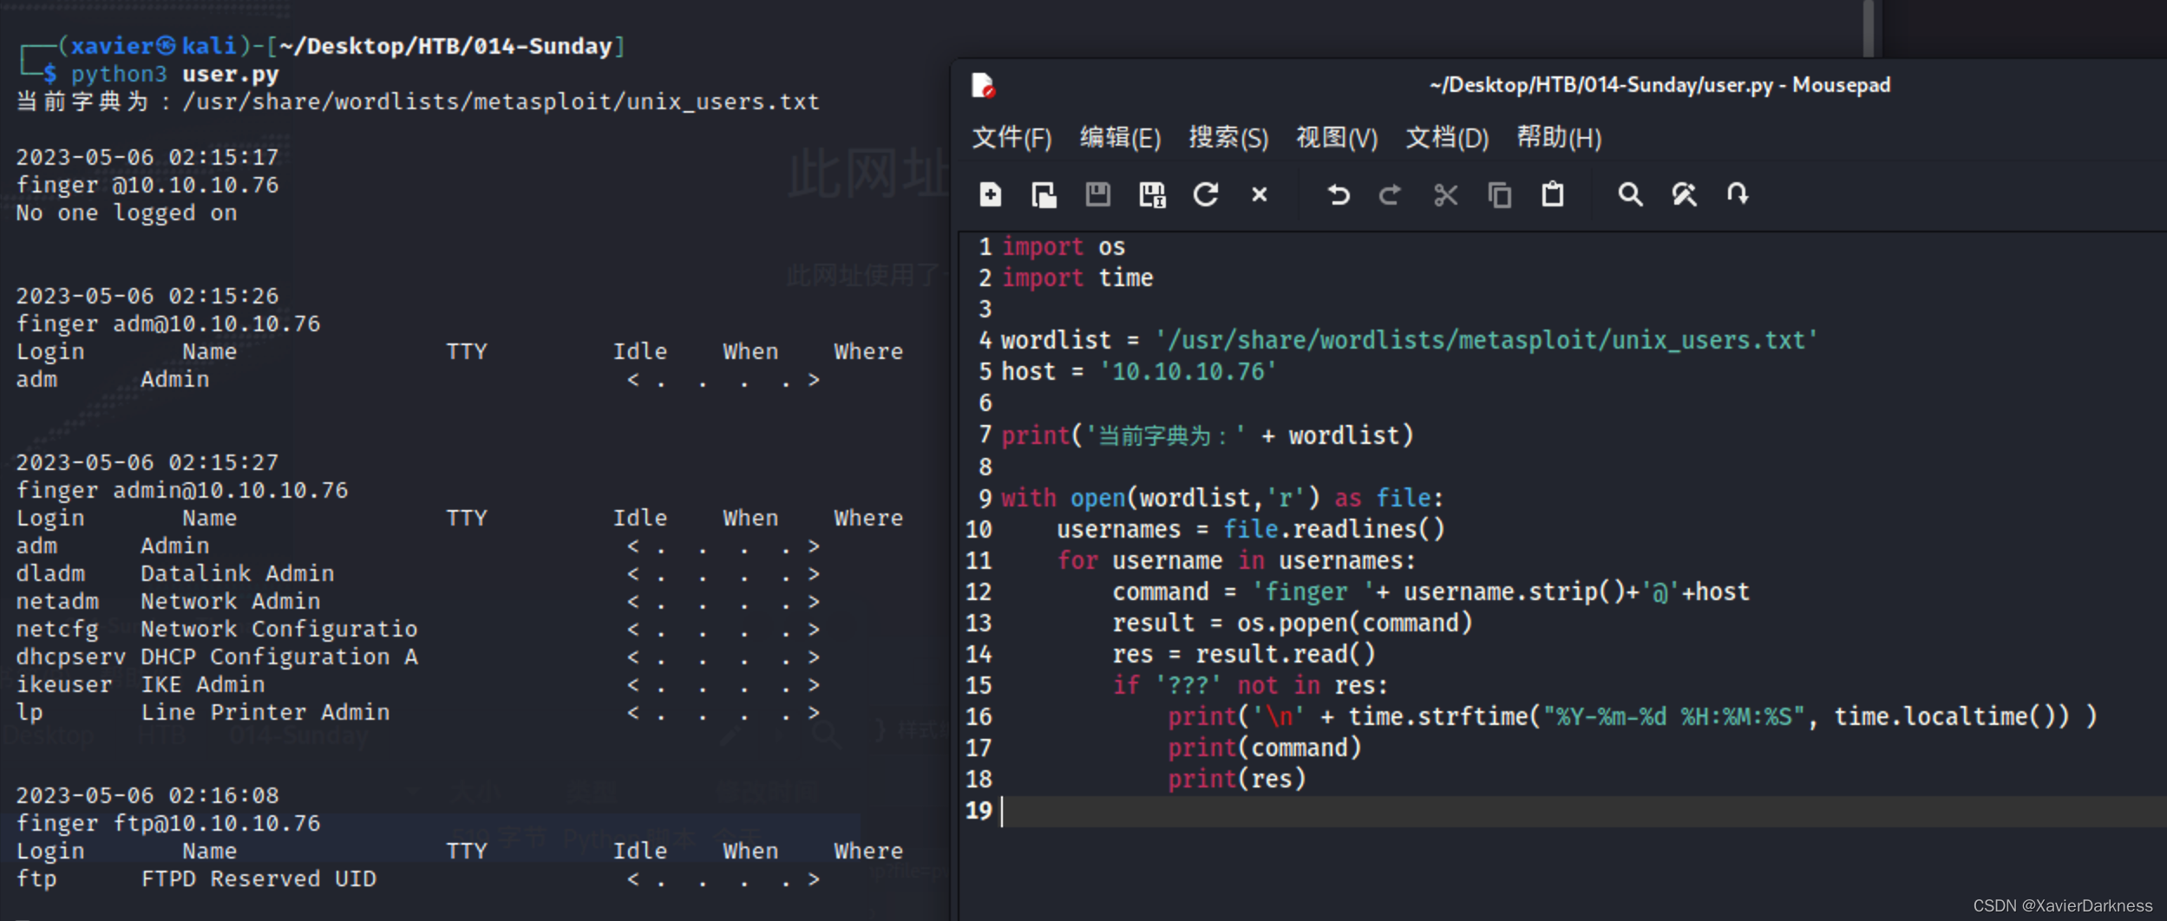The height and width of the screenshot is (921, 2167).
Task: Click 'finger admin@10.10.10.76' line in terminal
Action: pyautogui.click(x=181, y=491)
